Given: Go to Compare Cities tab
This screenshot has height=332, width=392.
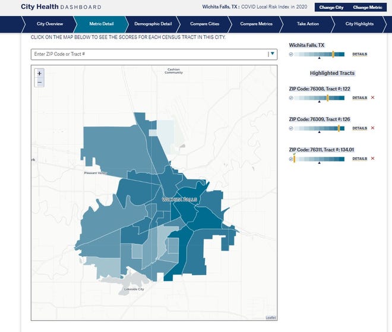Looking at the screenshot, I should tap(203, 24).
